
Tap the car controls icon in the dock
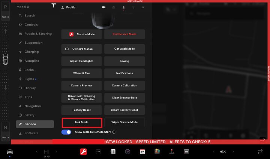[10, 152]
